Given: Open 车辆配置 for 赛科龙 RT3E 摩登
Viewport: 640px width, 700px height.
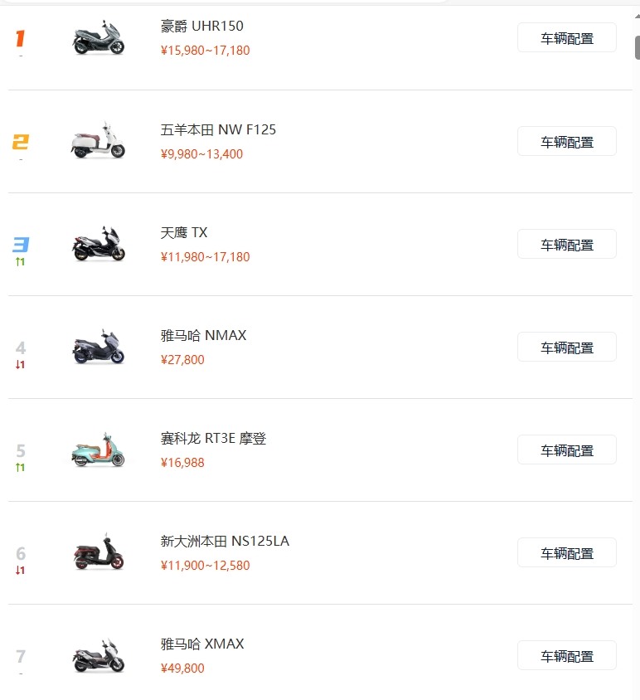Looking at the screenshot, I should point(567,450).
